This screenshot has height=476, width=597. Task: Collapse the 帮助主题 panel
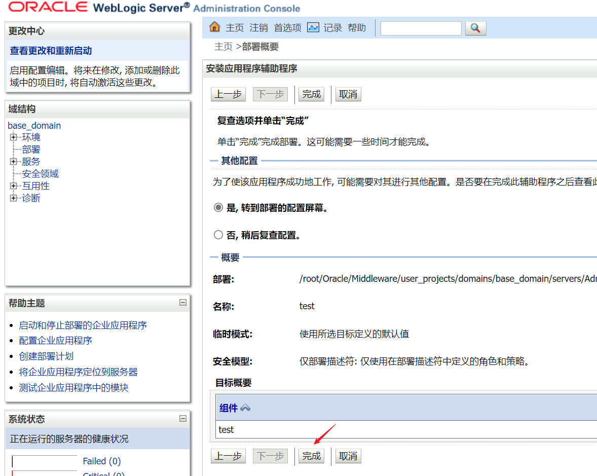click(183, 302)
